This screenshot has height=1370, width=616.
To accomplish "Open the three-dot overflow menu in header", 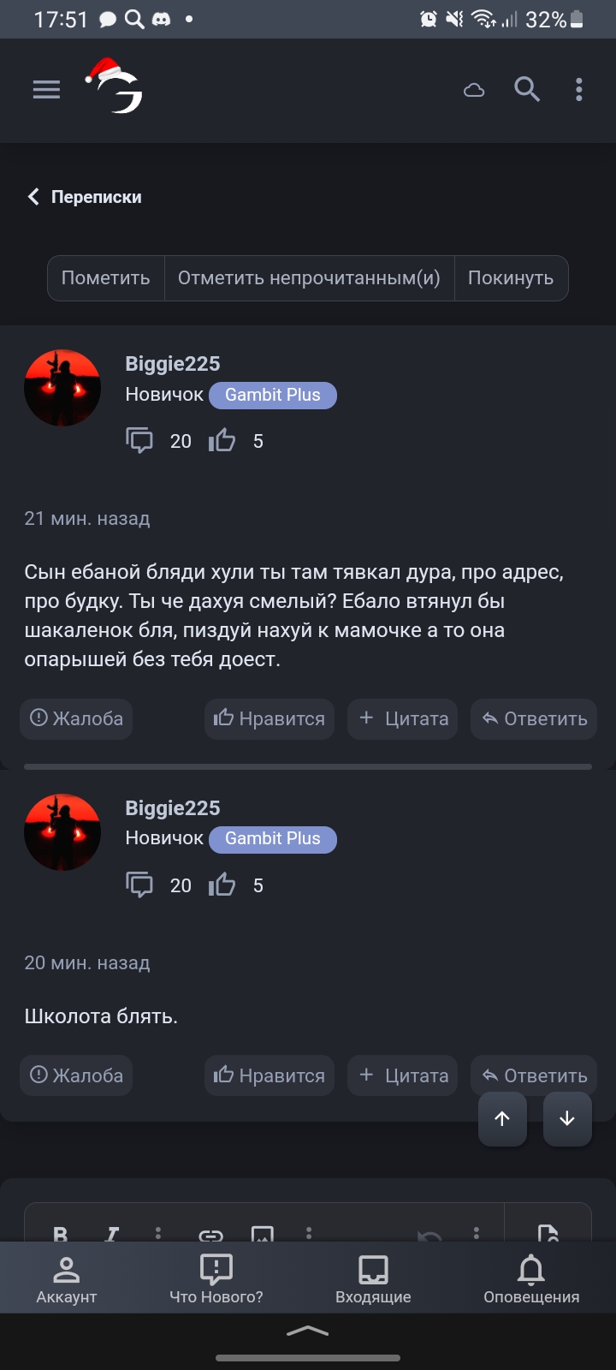I will pyautogui.click(x=579, y=90).
